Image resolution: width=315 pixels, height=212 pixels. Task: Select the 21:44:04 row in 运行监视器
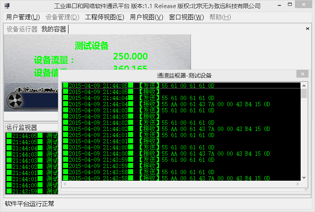pos(32,148)
